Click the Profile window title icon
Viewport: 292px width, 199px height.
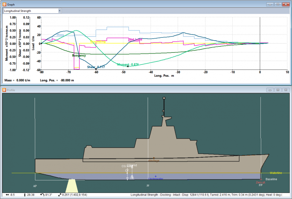(4, 90)
